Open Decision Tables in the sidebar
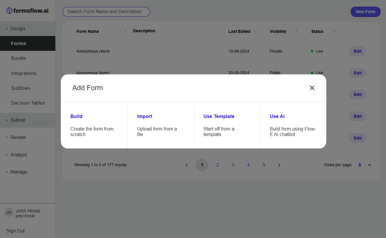This screenshot has width=386, height=238. (28, 103)
